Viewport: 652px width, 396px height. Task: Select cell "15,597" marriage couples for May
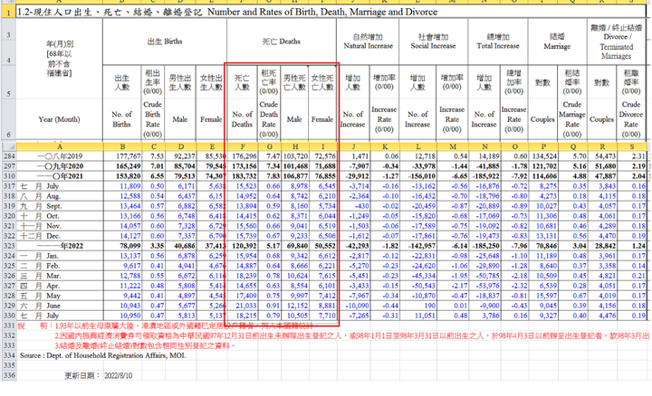543,296
